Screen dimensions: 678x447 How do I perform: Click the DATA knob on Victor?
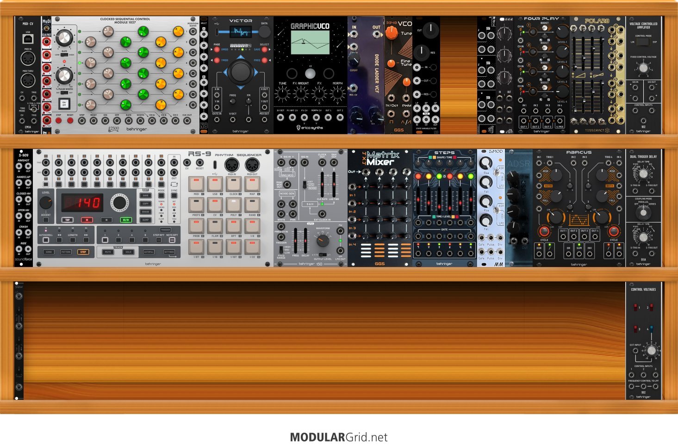[x=264, y=32]
